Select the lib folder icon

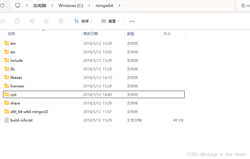pyautogui.click(x=7, y=69)
